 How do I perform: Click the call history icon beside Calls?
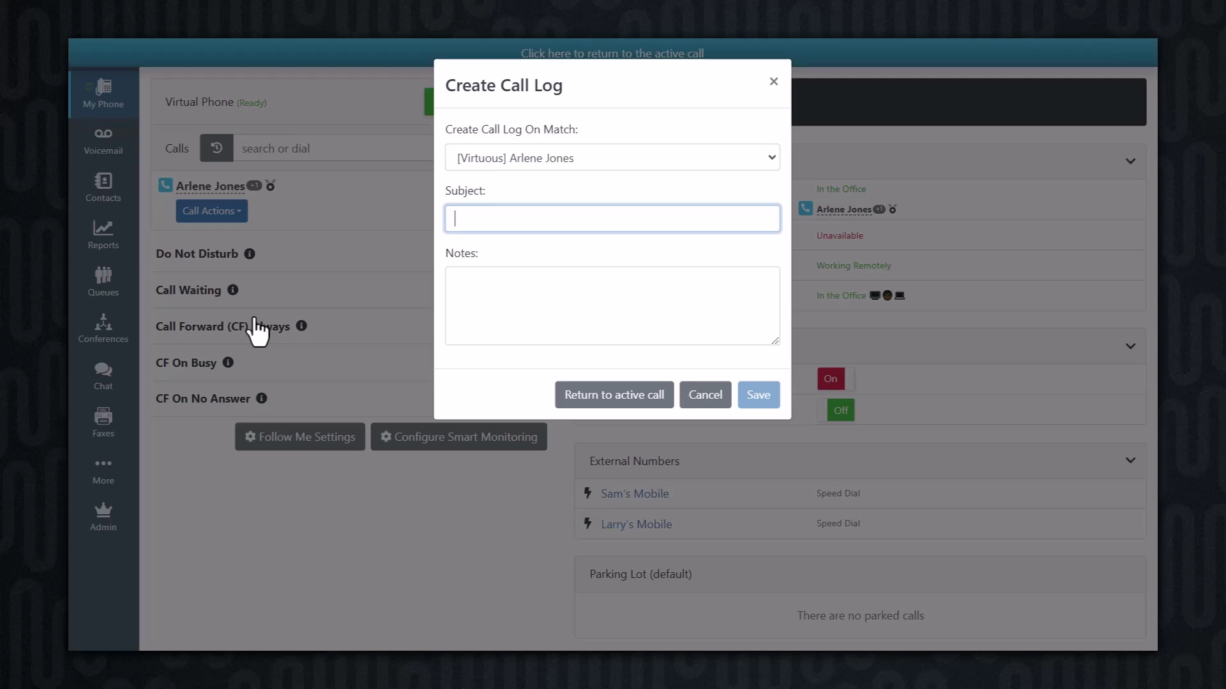(216, 148)
